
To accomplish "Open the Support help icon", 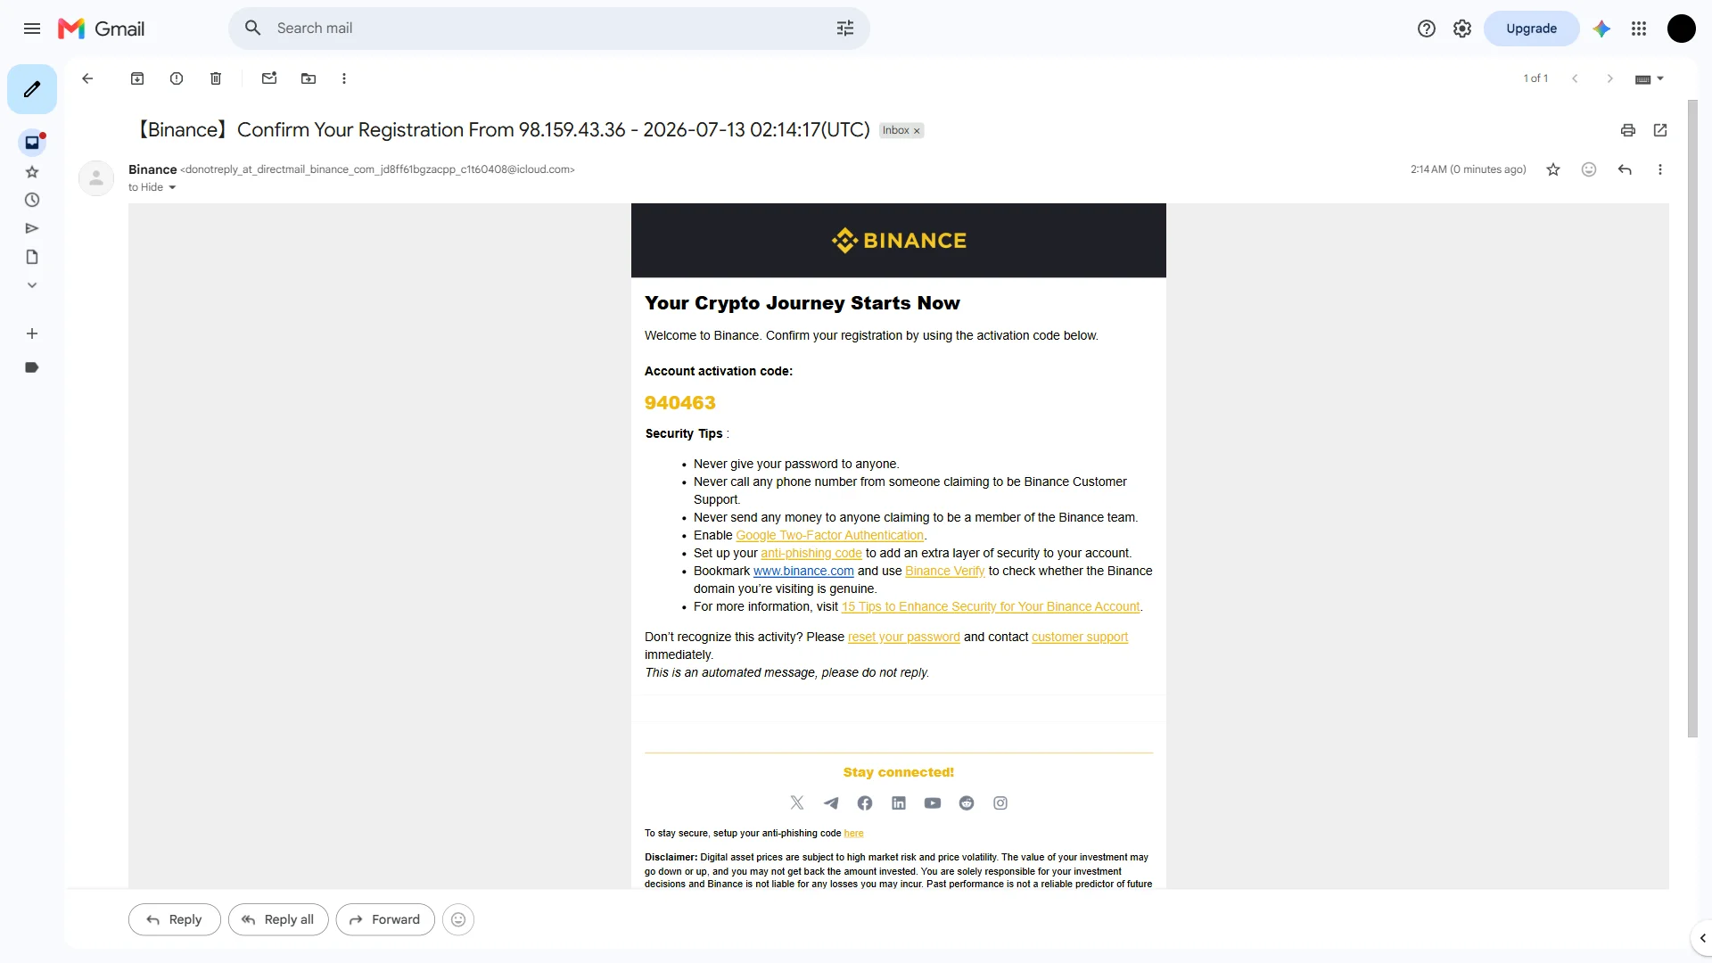I will point(1427,29).
